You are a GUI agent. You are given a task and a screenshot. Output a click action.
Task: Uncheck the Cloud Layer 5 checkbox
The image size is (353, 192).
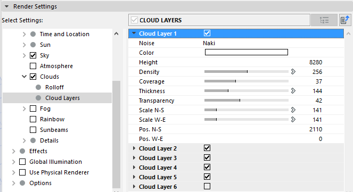pos(207,177)
